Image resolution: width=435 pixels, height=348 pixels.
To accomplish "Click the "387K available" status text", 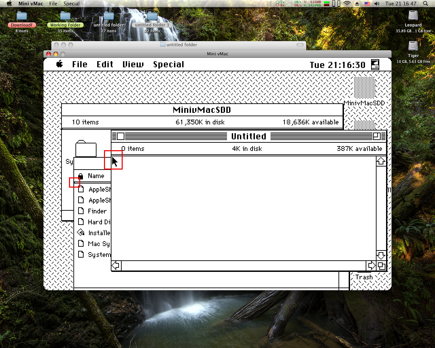I will pos(359,149).
